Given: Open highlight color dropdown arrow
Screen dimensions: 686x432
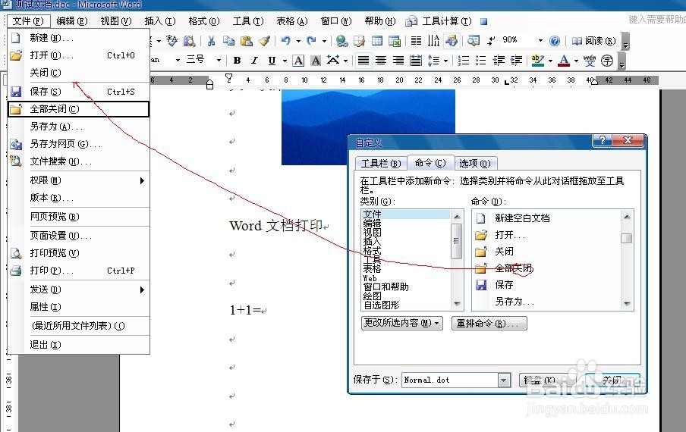Looking at the screenshot, I should [550, 61].
